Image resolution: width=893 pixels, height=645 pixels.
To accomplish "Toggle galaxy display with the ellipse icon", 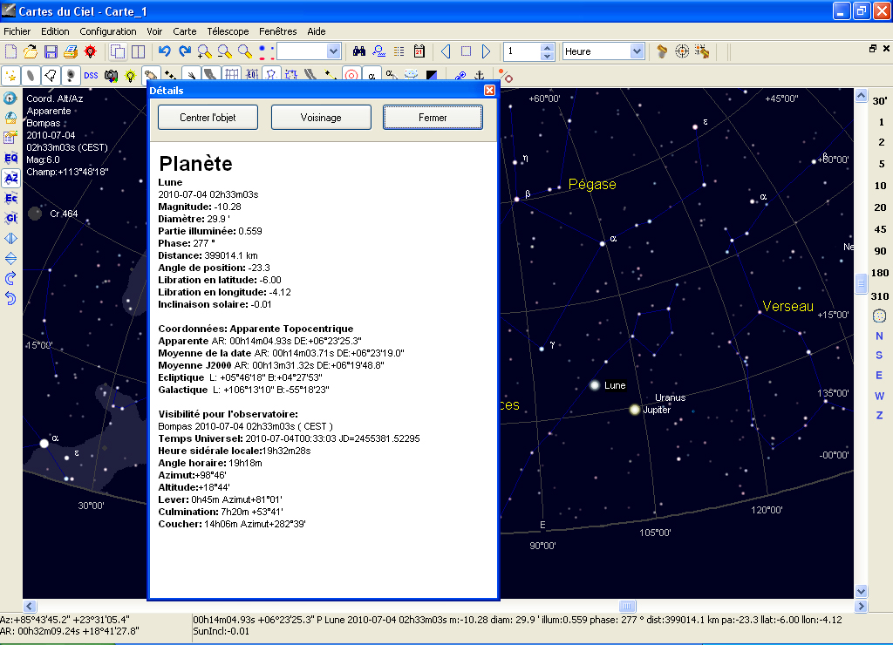I will (31, 75).
